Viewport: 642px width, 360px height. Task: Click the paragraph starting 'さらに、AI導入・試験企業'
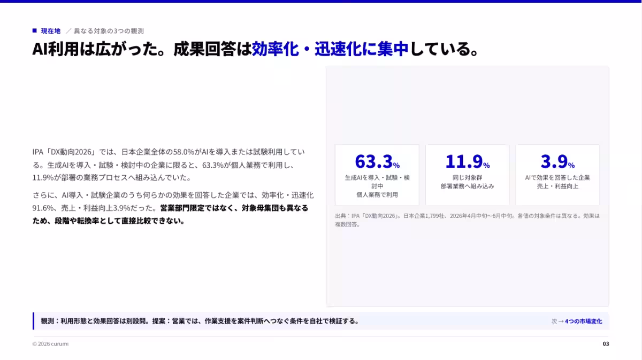tap(173, 208)
